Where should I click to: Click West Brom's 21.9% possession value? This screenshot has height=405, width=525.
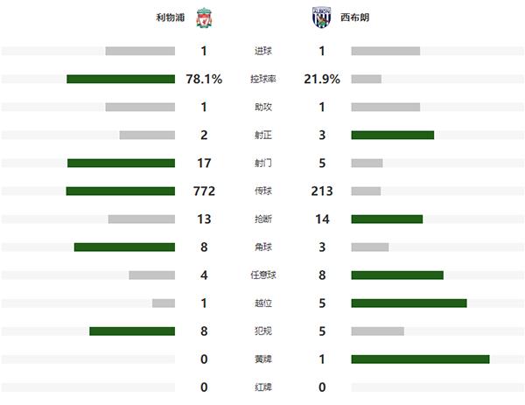(321, 79)
